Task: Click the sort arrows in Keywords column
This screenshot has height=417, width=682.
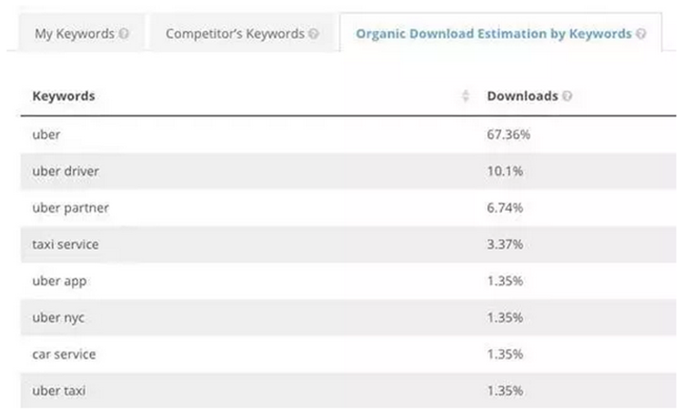Action: click(x=466, y=96)
